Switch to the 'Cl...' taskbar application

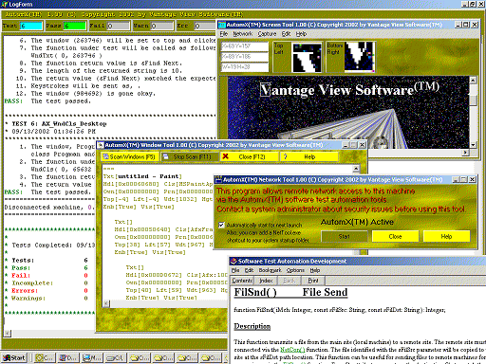115,357
